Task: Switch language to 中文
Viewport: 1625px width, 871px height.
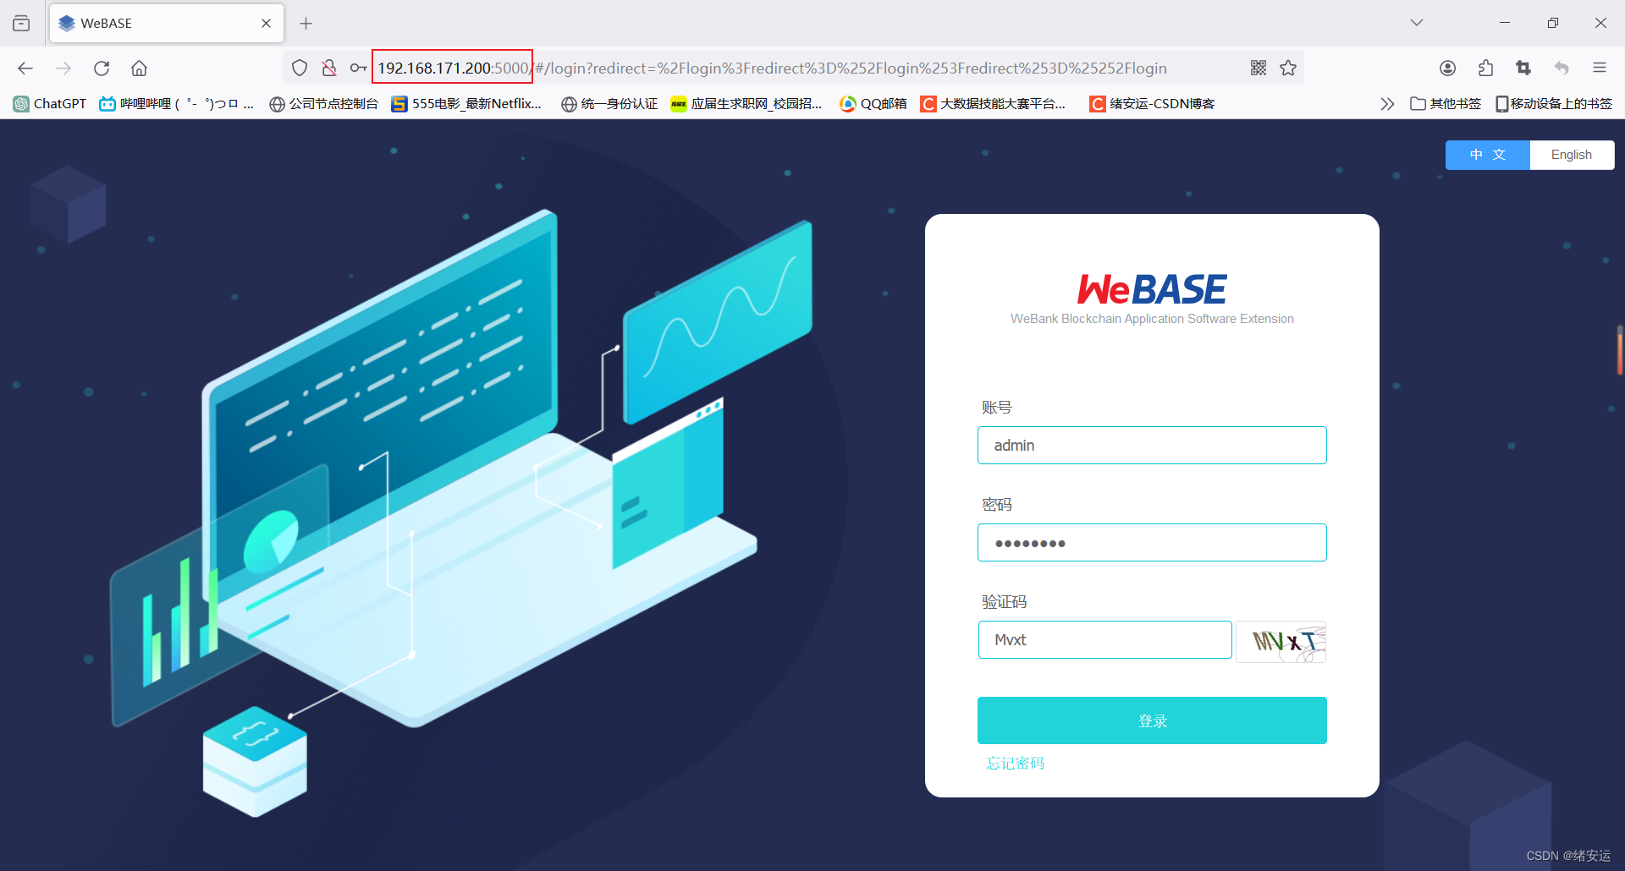Action: [1488, 155]
